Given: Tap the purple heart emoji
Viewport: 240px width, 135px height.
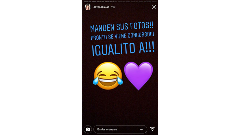Looking at the screenshot, I should point(139,76).
